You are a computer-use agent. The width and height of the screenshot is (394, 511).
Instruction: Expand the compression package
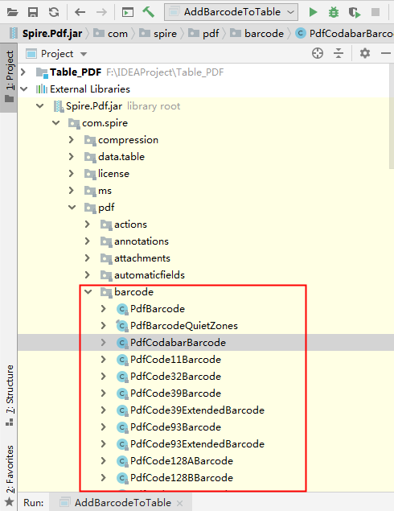pos(72,140)
